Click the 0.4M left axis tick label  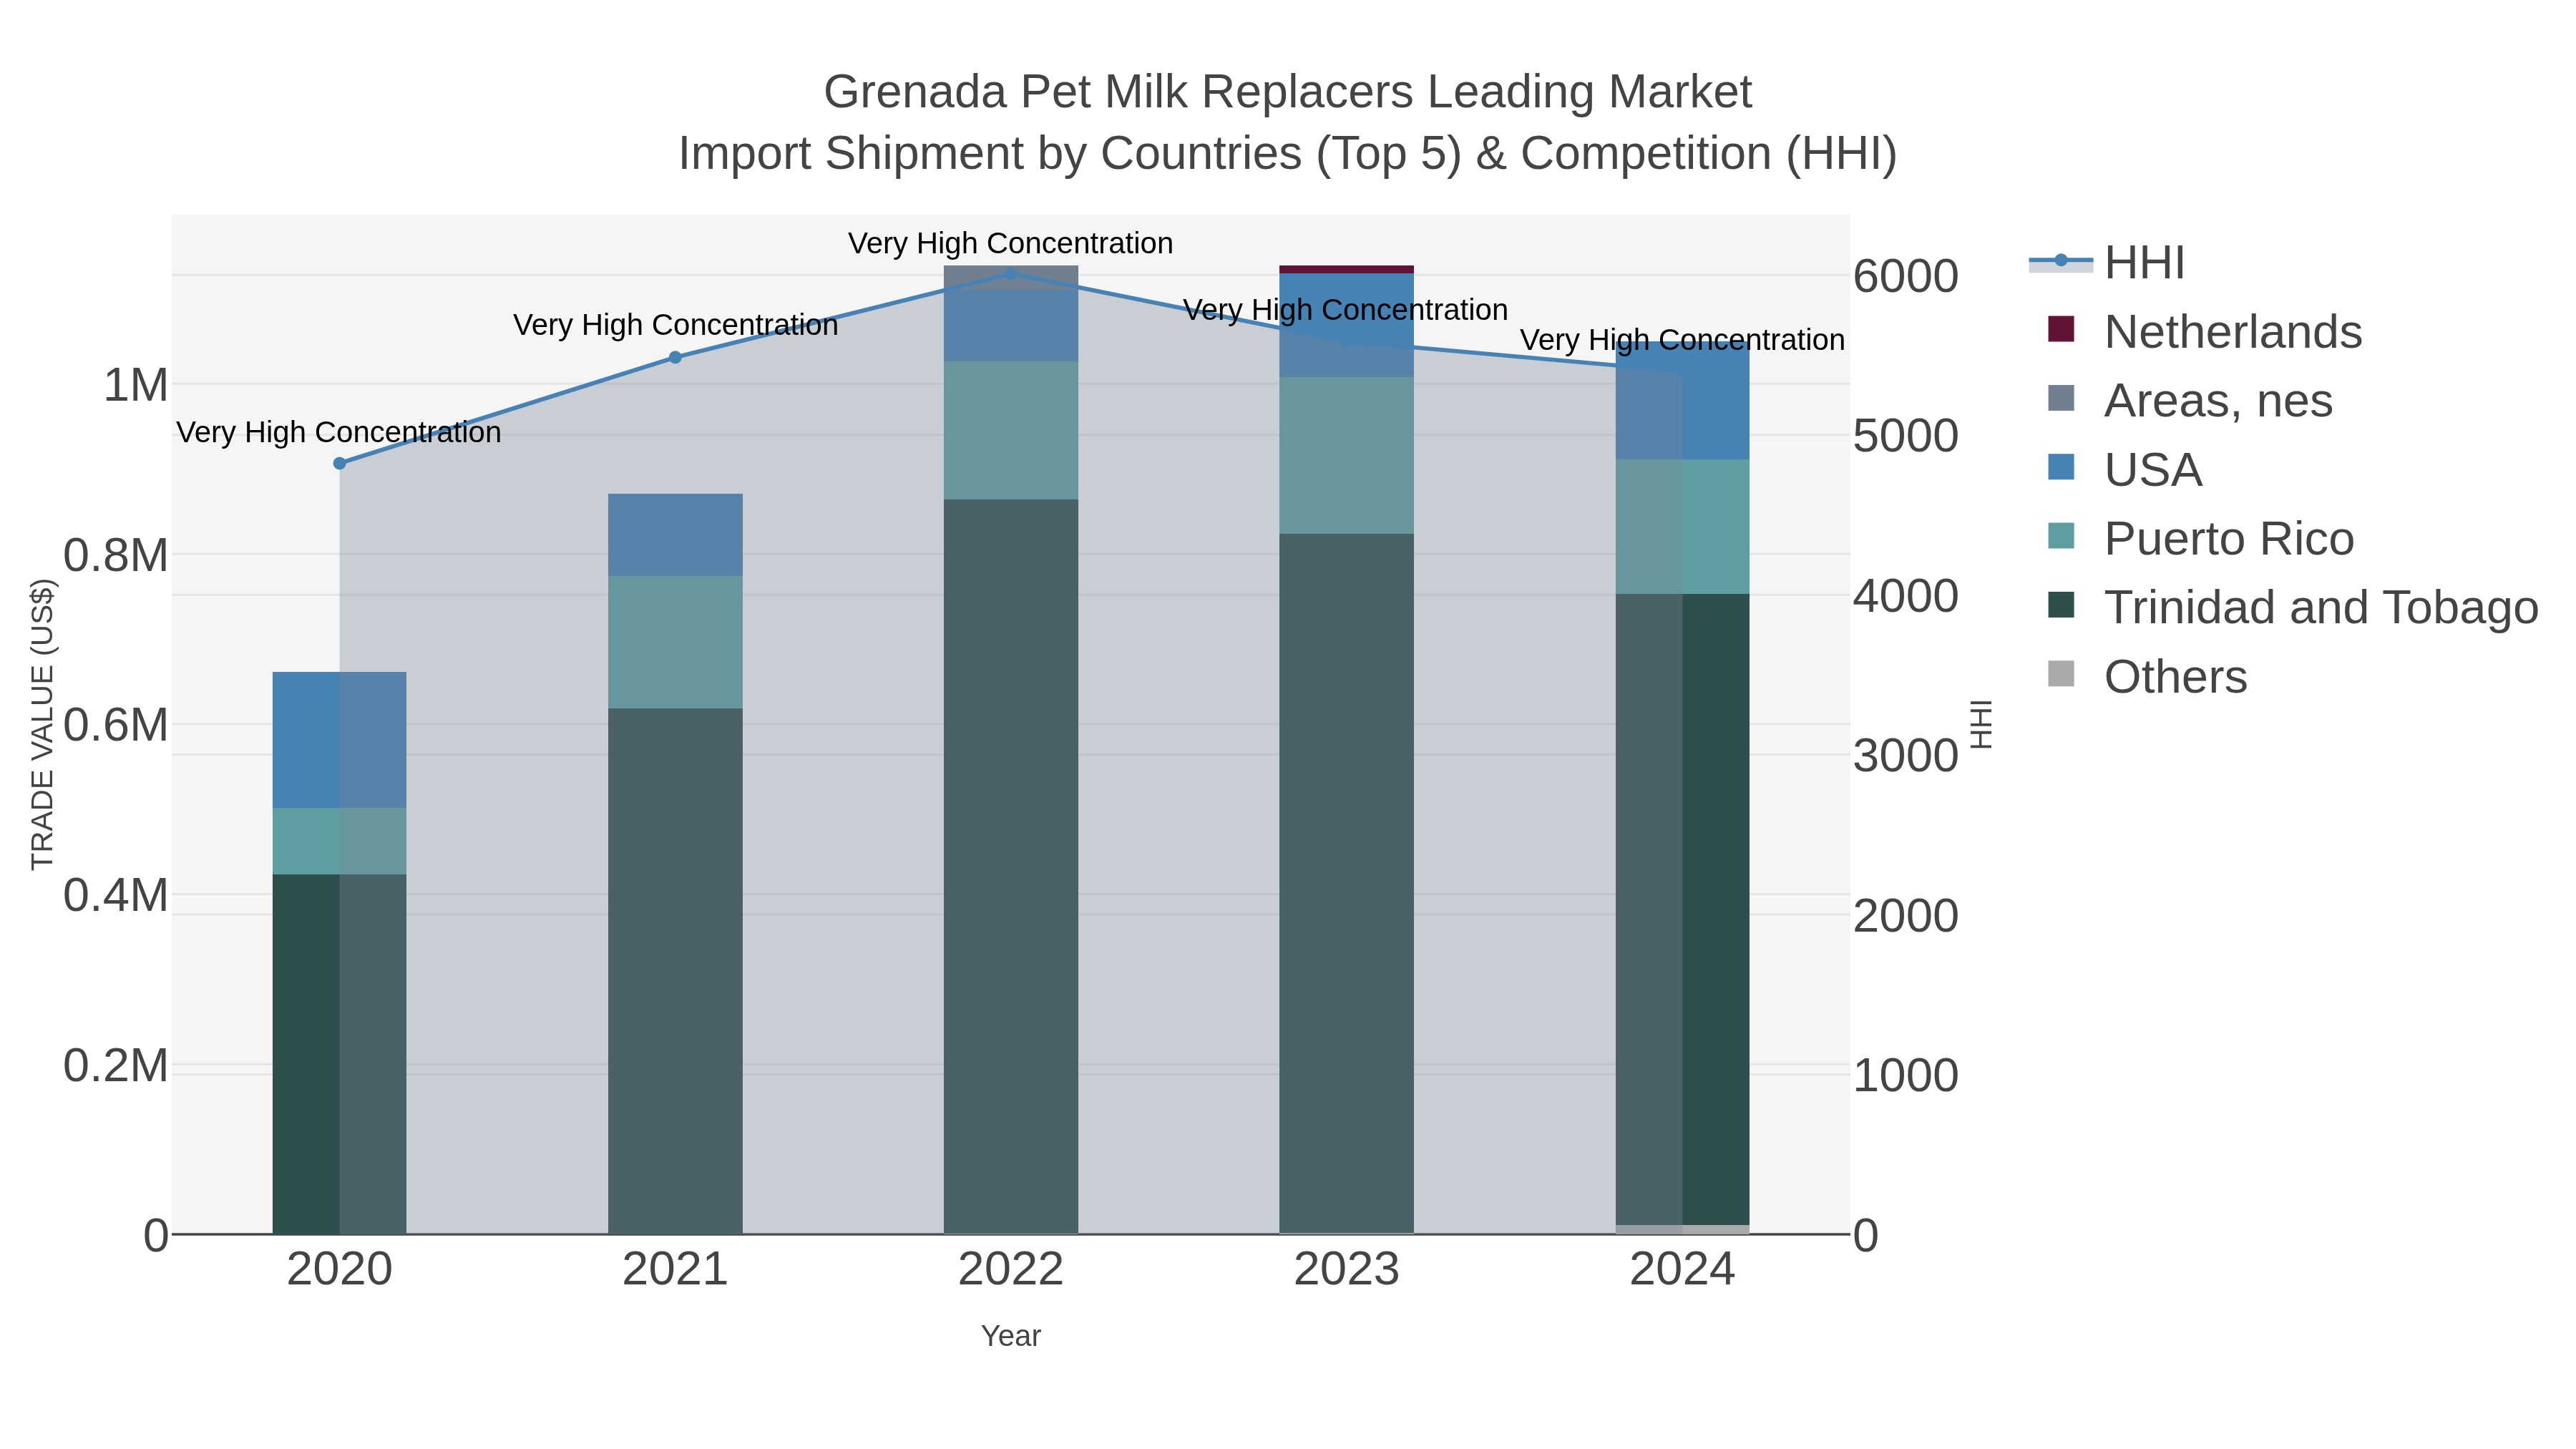(x=116, y=895)
